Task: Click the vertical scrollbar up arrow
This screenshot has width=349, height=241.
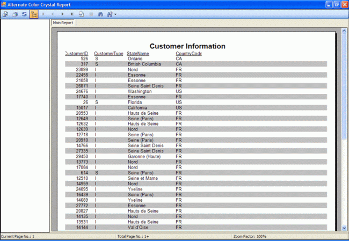Action: point(344,31)
